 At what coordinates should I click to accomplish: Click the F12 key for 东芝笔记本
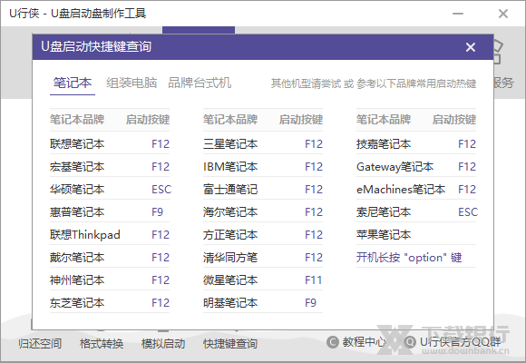[161, 303]
